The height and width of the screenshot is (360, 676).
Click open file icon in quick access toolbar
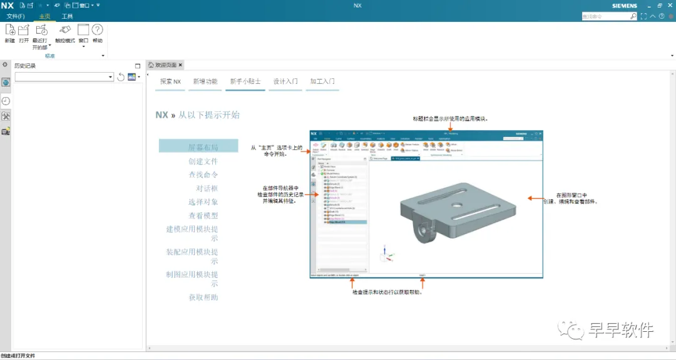30,6
